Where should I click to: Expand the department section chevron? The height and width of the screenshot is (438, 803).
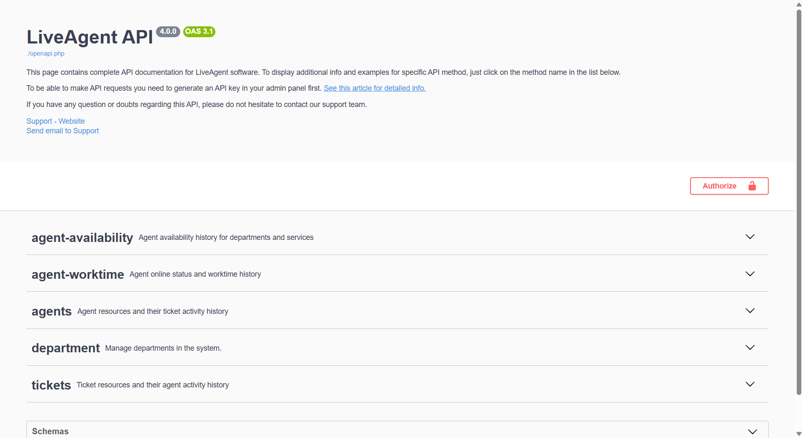coord(750,347)
